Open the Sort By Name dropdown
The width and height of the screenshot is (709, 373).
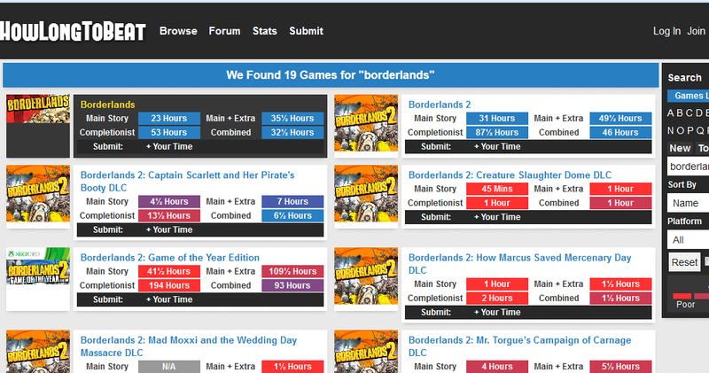pyautogui.click(x=689, y=203)
